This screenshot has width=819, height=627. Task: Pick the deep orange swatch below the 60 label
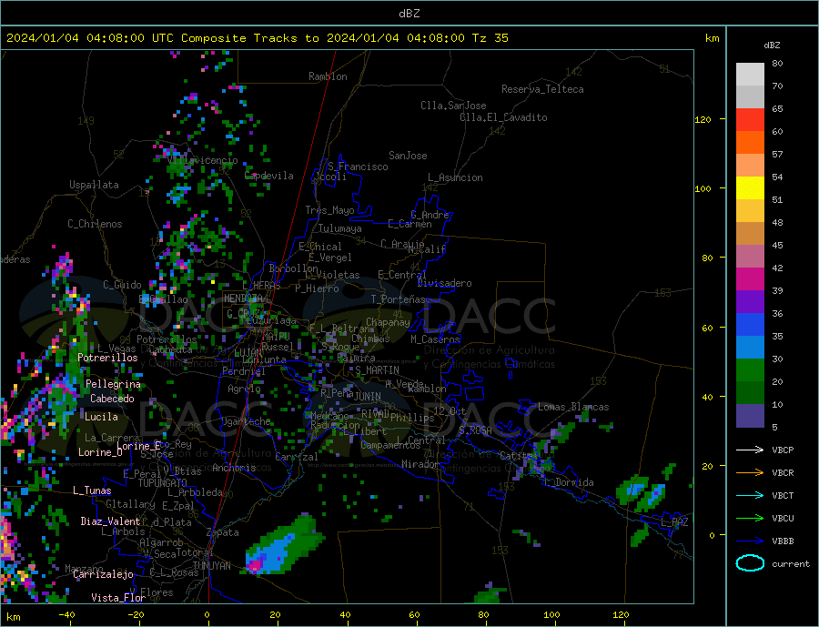(x=750, y=143)
